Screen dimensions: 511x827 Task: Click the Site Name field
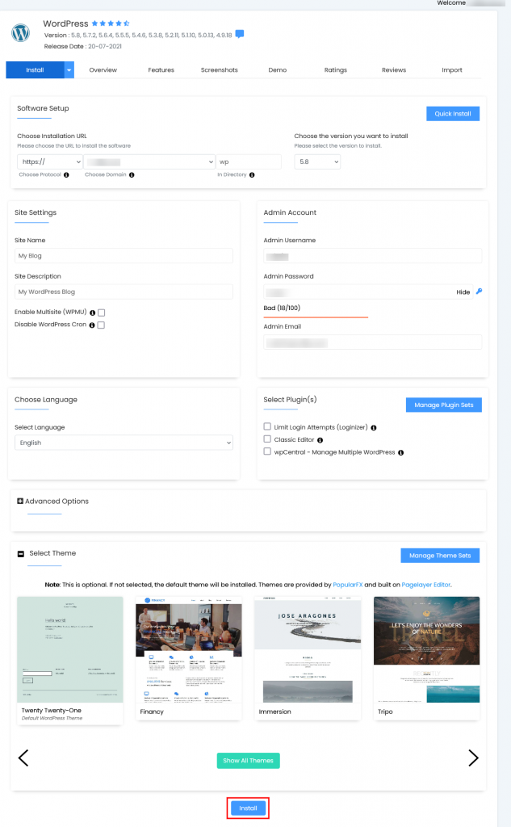[124, 256]
